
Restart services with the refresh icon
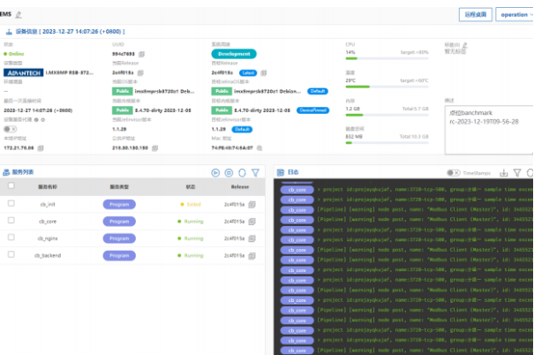point(242,173)
